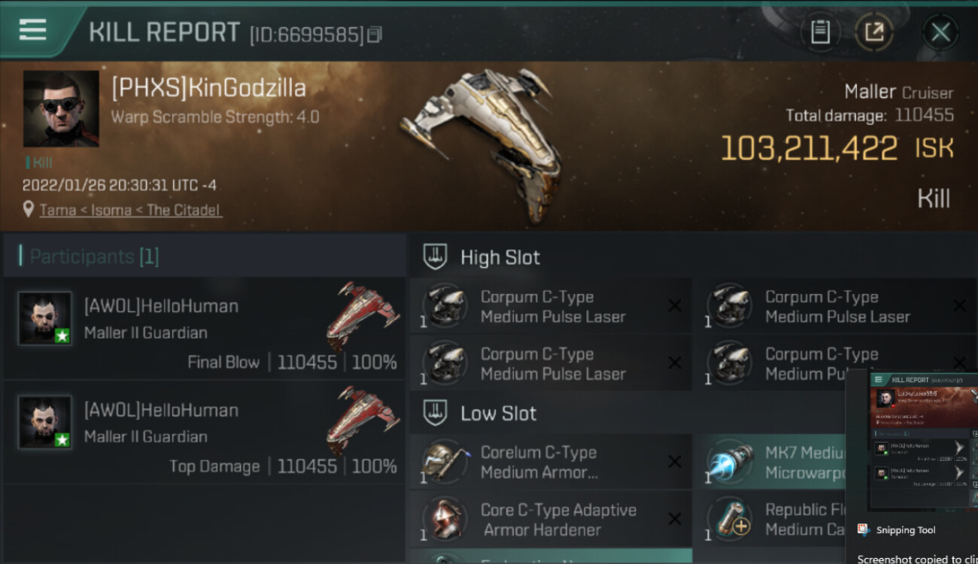Click the share/export kill report icon

pyautogui.click(x=874, y=32)
